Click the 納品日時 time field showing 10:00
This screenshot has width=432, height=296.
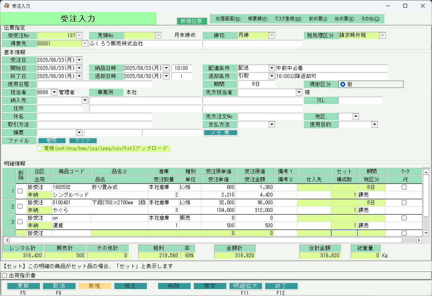[181, 68]
